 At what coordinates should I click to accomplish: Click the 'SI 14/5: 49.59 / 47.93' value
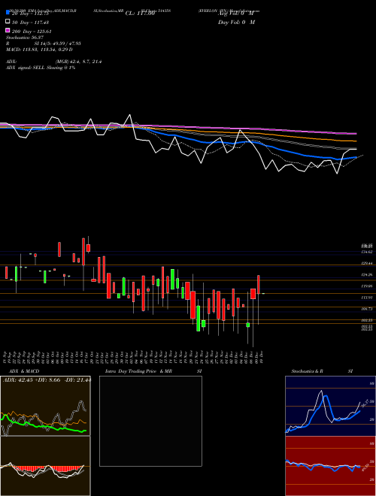tap(58, 44)
